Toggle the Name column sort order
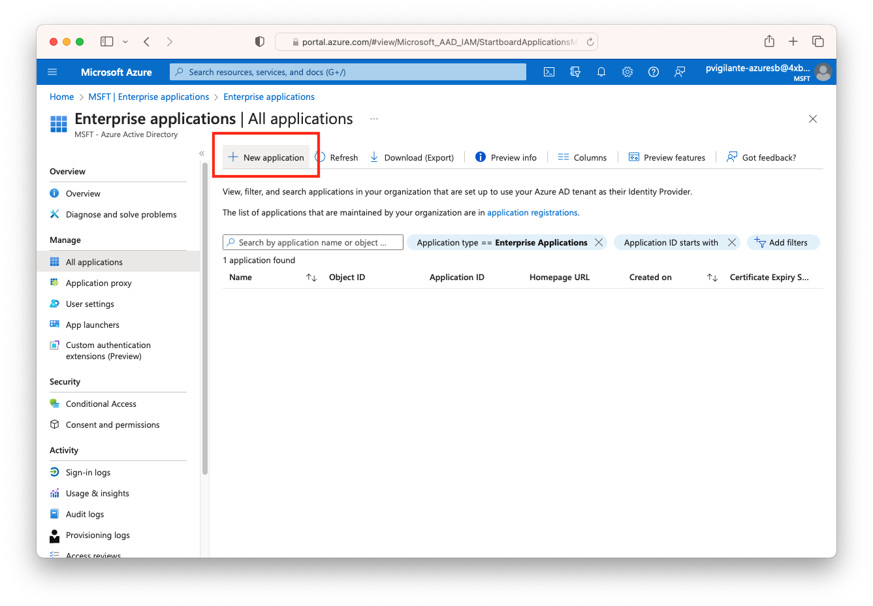Image resolution: width=873 pixels, height=606 pixels. (x=311, y=277)
